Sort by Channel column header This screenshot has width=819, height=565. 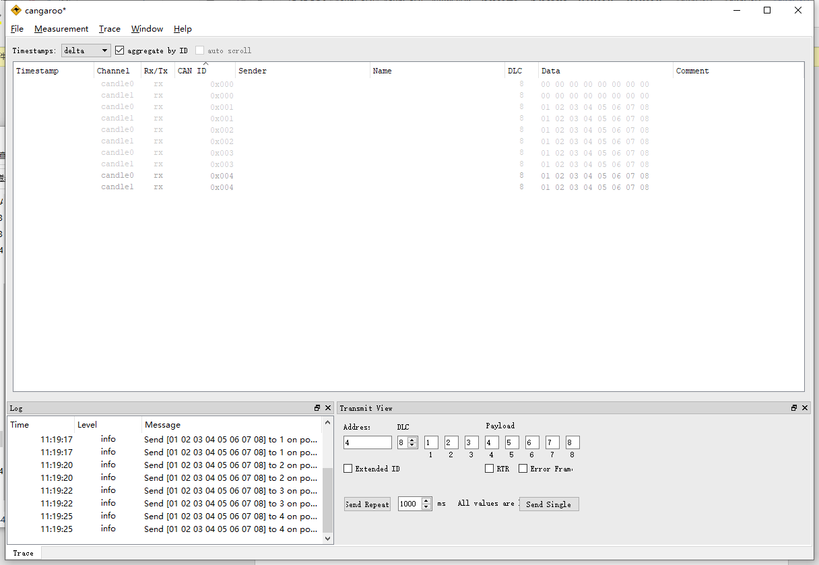click(118, 71)
